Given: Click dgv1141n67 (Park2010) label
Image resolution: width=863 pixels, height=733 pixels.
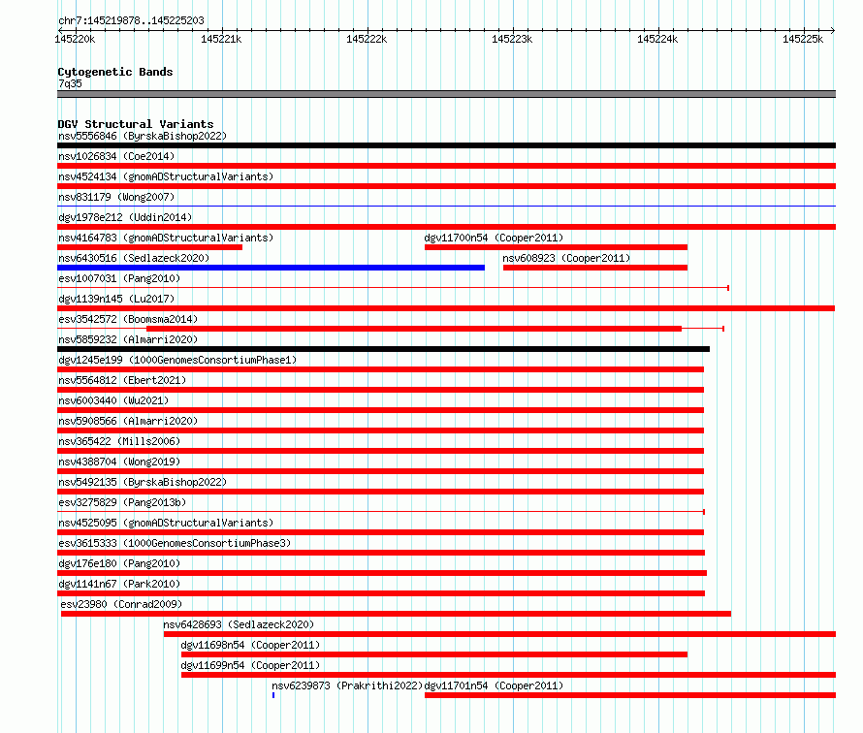Looking at the screenshot, I should [x=119, y=584].
